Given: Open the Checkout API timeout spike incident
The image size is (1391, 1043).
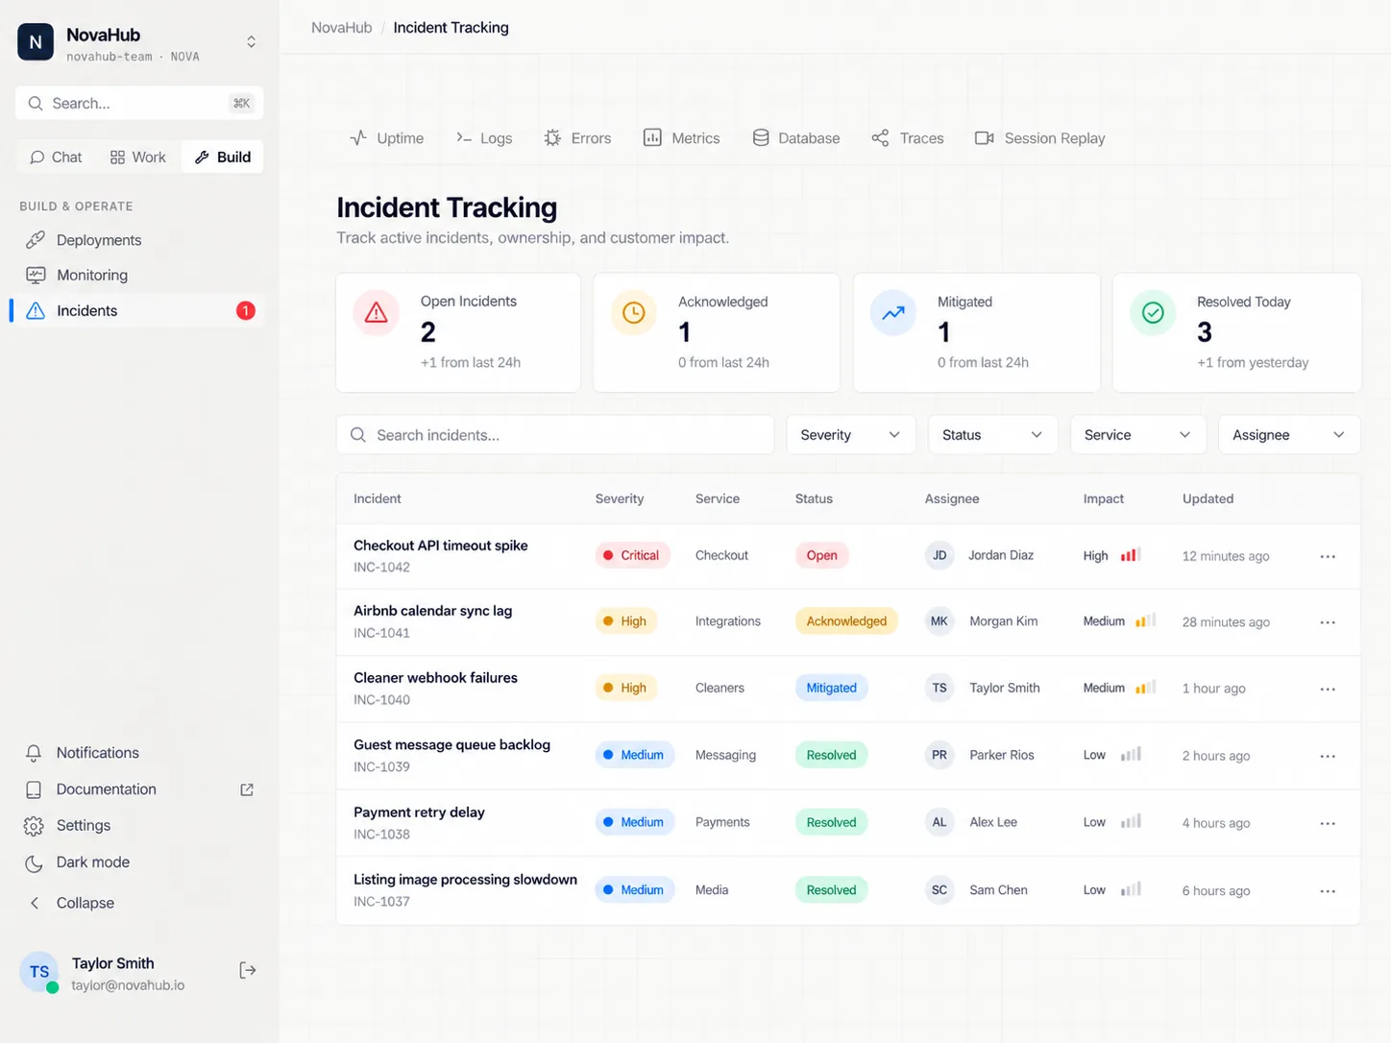Looking at the screenshot, I should click(x=441, y=546).
